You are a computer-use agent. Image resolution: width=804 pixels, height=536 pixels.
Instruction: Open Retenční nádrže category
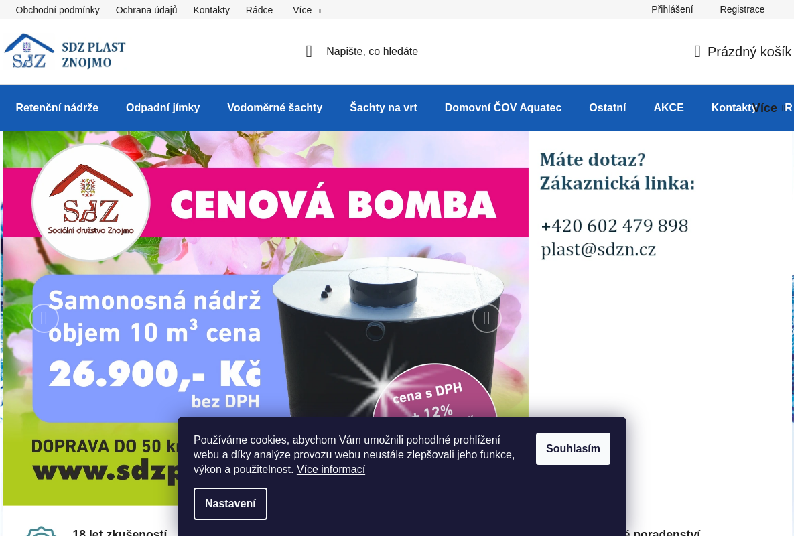(x=57, y=108)
